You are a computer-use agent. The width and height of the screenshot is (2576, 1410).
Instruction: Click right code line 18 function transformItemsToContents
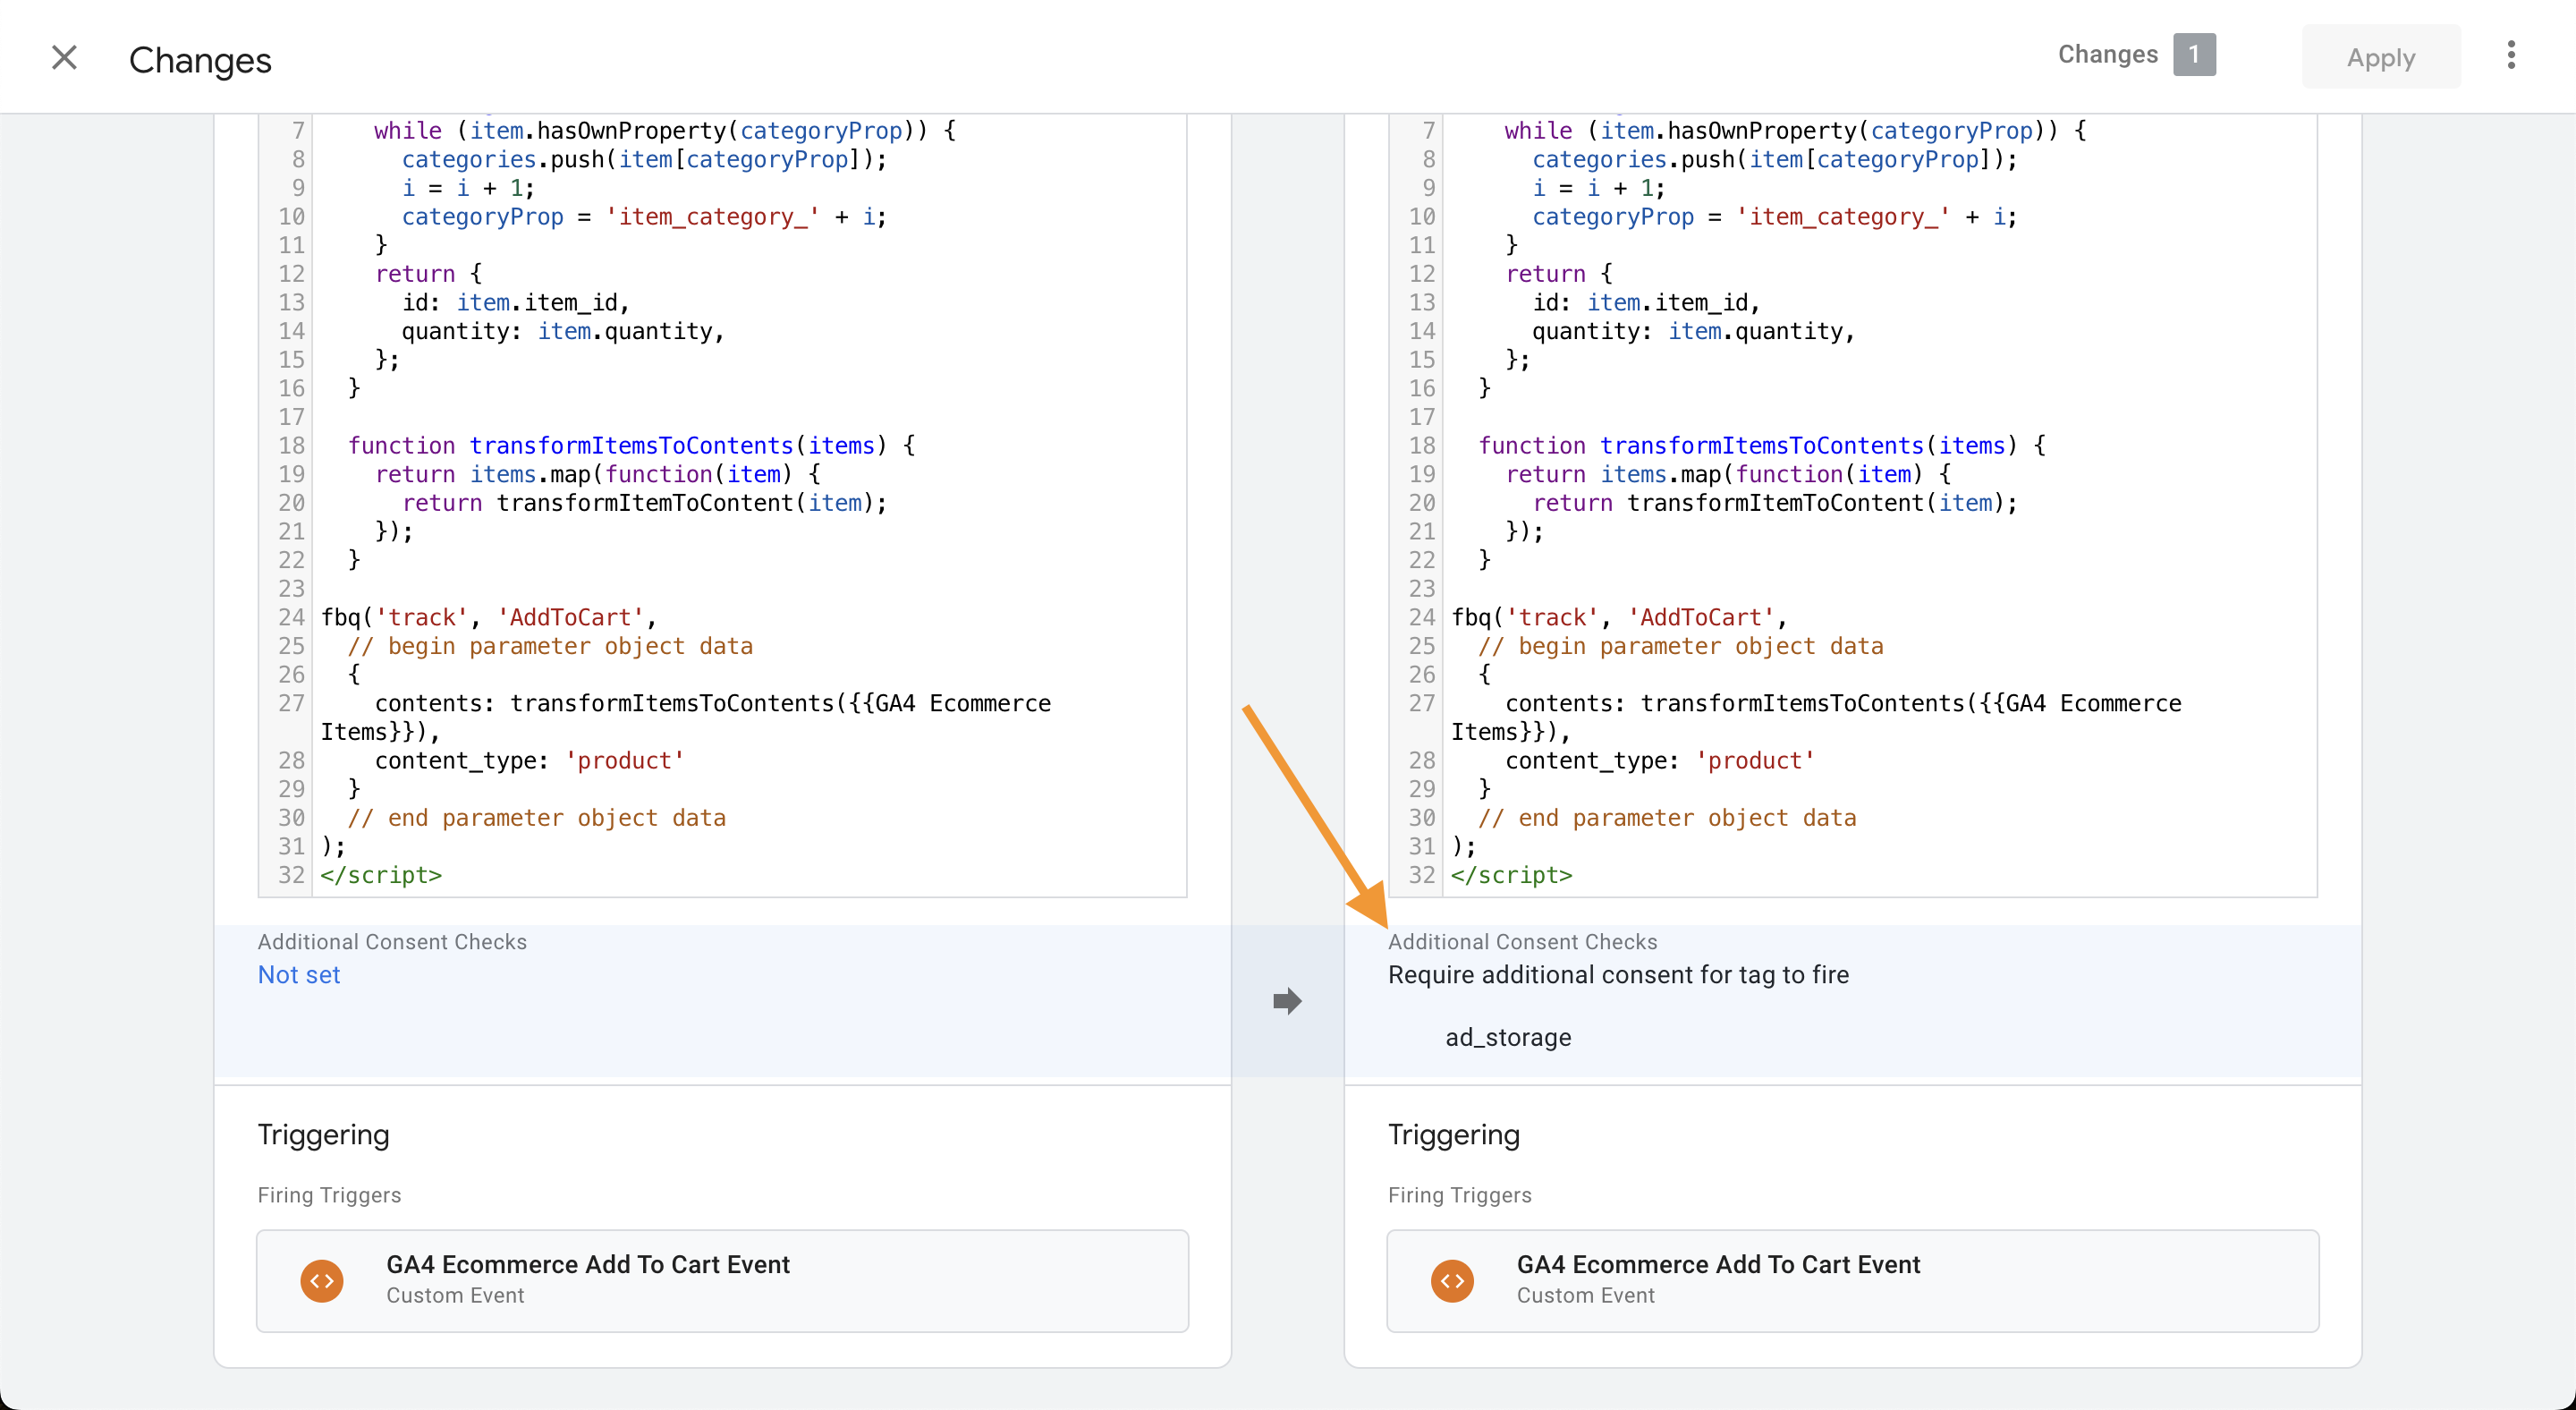1762,445
